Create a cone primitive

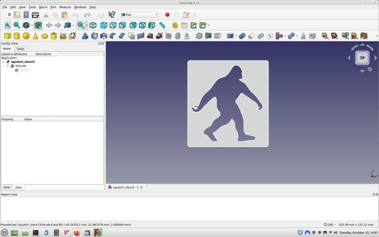[35, 36]
